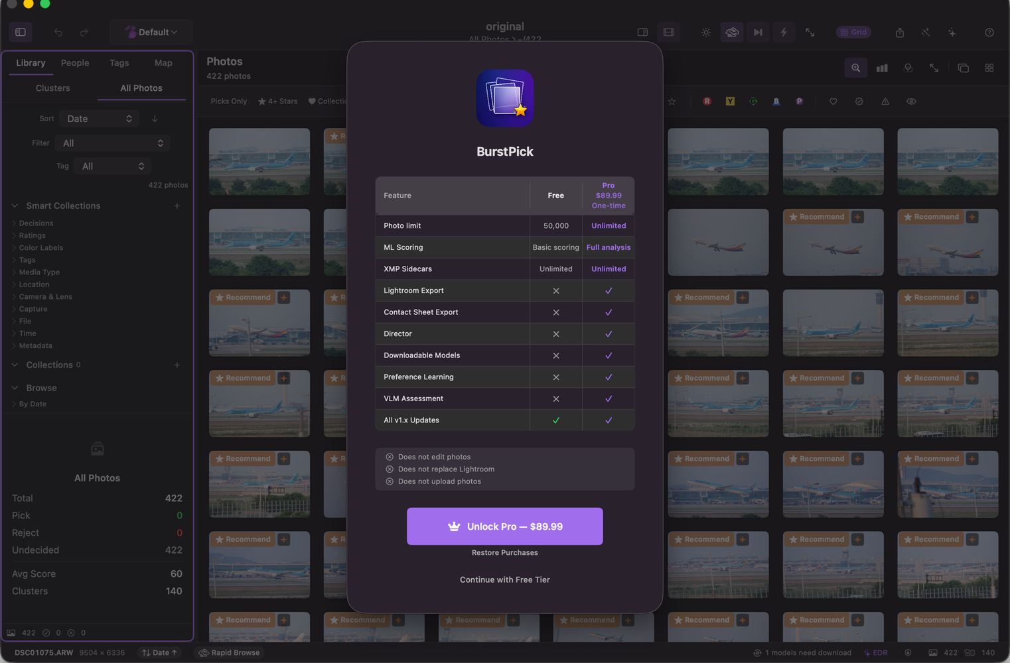This screenshot has height=663, width=1010.
Task: Click the expand arrows beside color circles
Action: point(934,68)
